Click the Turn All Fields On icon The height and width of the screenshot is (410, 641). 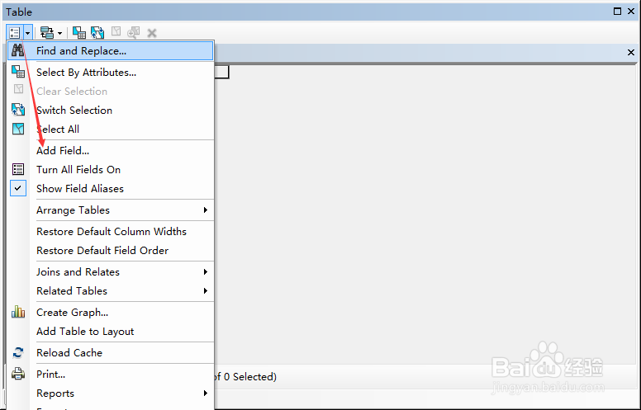point(18,169)
